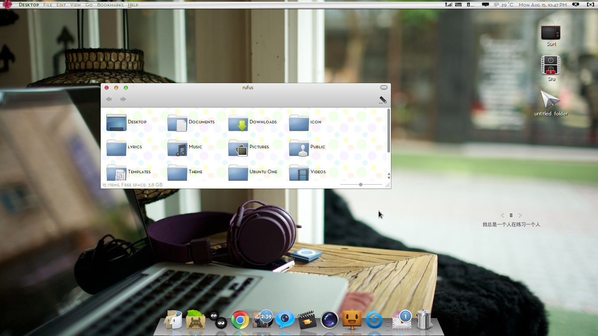Click next arrow on lyrics widget
Image resolution: width=598 pixels, height=336 pixels.
pyautogui.click(x=520, y=215)
